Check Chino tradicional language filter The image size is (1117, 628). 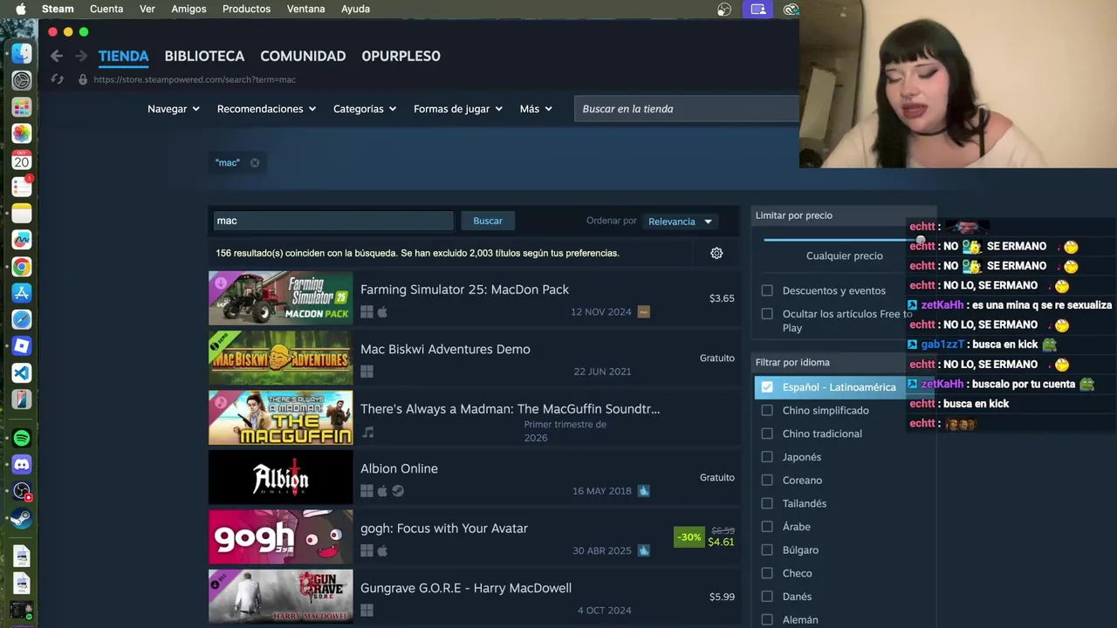pos(767,433)
